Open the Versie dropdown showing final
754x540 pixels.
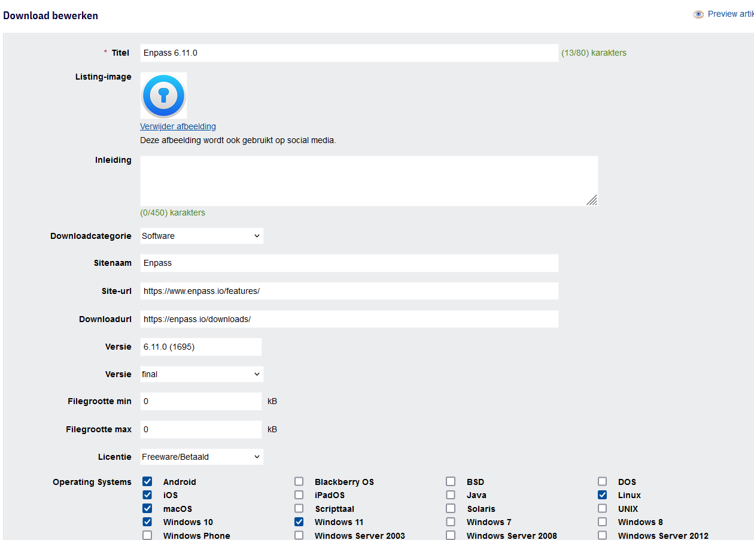tap(202, 374)
